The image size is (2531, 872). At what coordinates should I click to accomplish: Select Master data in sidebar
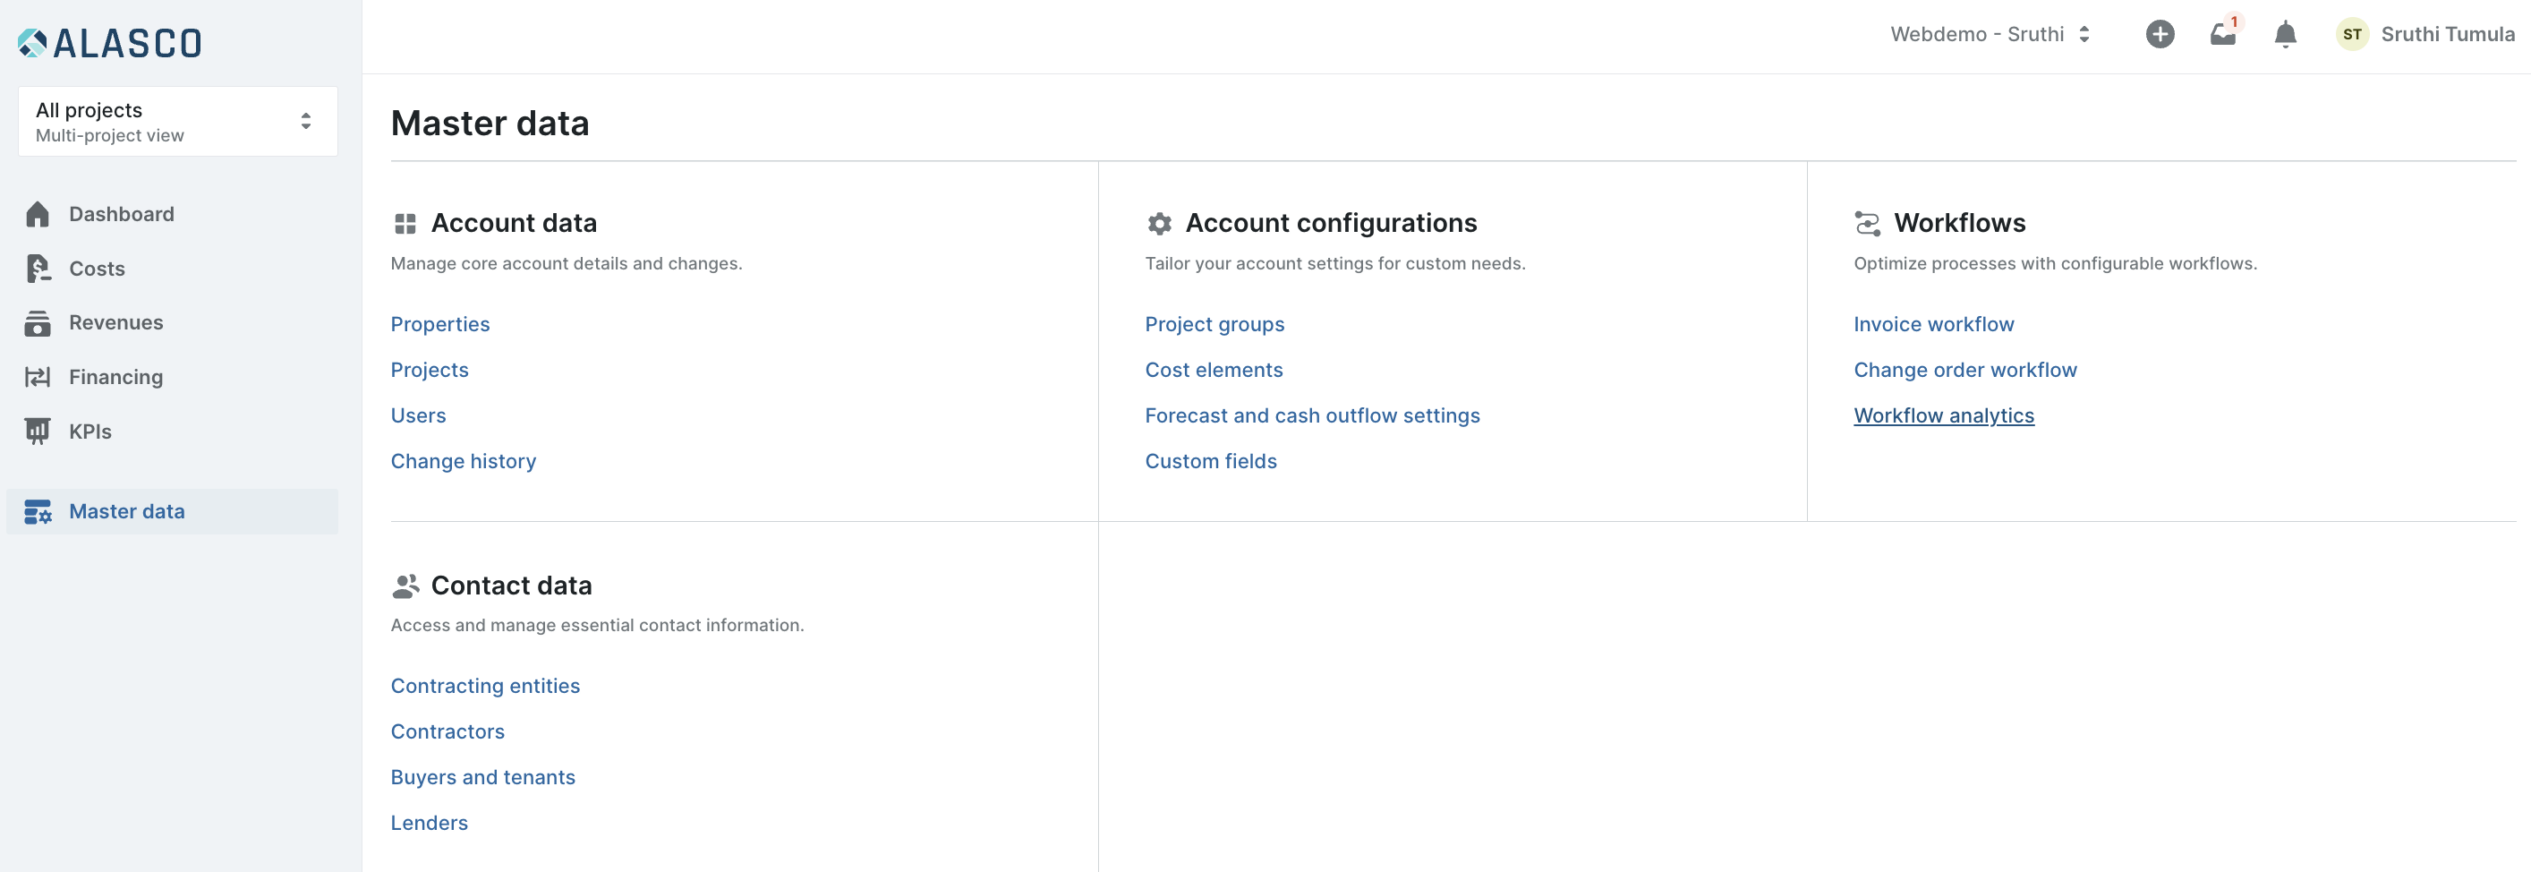point(127,511)
